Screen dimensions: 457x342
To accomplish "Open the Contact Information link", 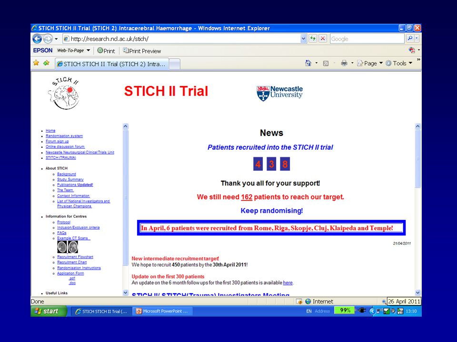I will (x=73, y=196).
